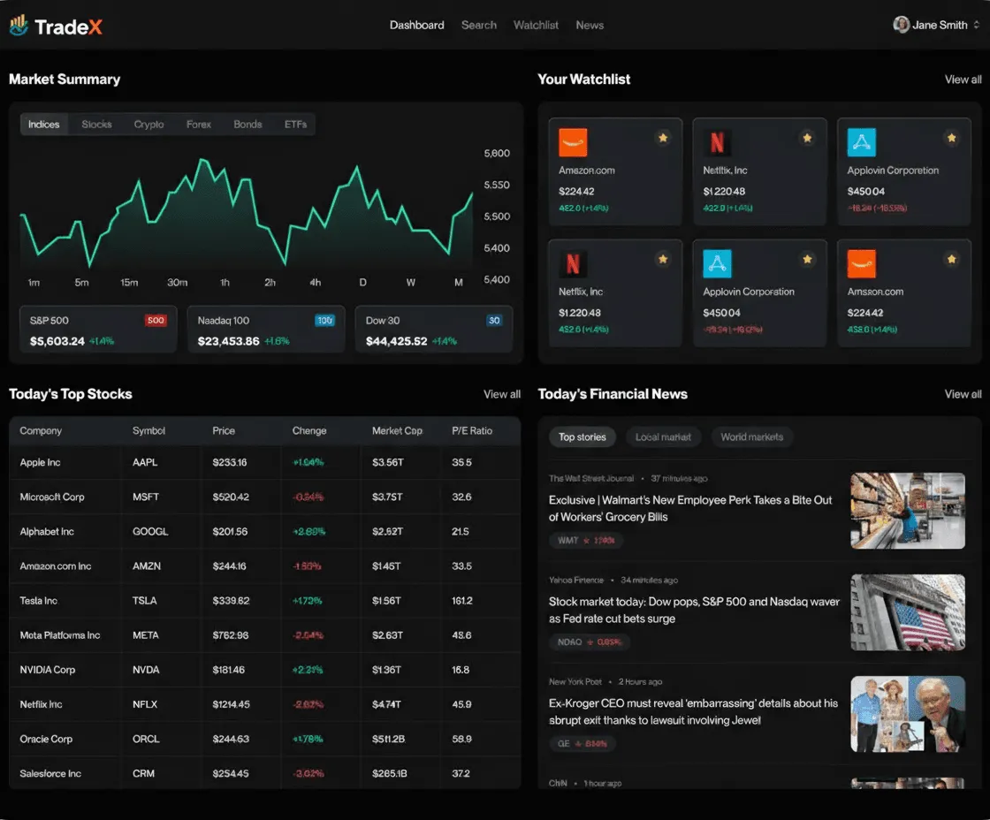Click the TSLA symbol cell

[145, 600]
